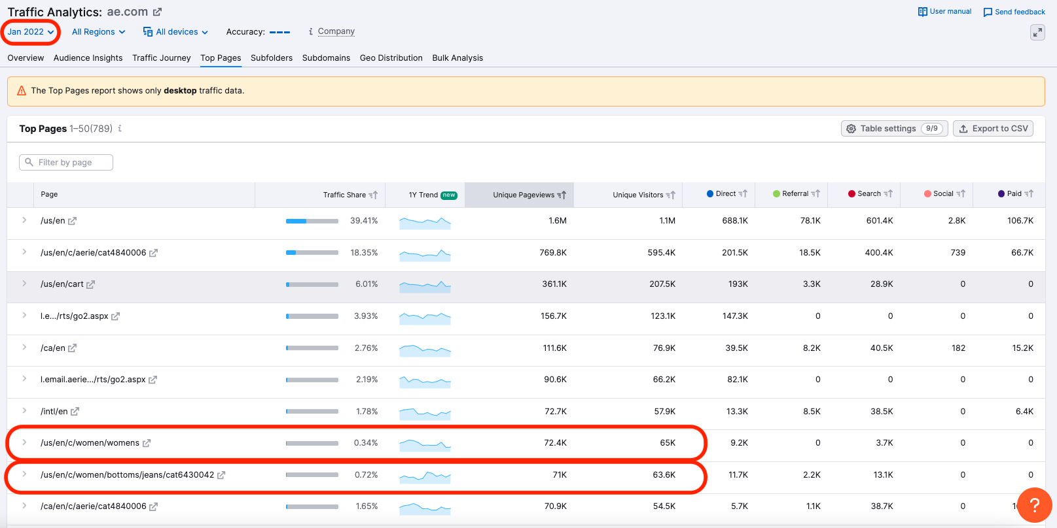Expand the l.e.../rts/go2.aspx row
Image resolution: width=1057 pixels, height=528 pixels.
[24, 315]
